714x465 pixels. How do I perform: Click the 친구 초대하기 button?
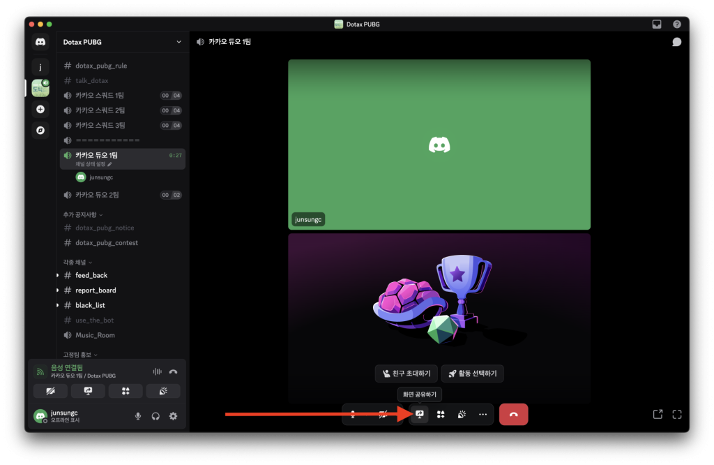click(407, 374)
